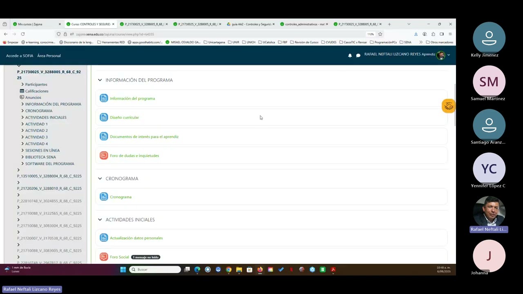Screen dimensions: 523x294
Task: Click the orange handshake floating icon
Action: [449, 106]
